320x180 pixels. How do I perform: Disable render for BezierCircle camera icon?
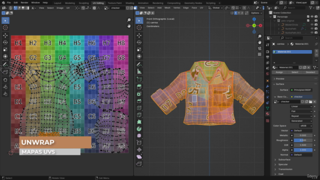[316, 24]
